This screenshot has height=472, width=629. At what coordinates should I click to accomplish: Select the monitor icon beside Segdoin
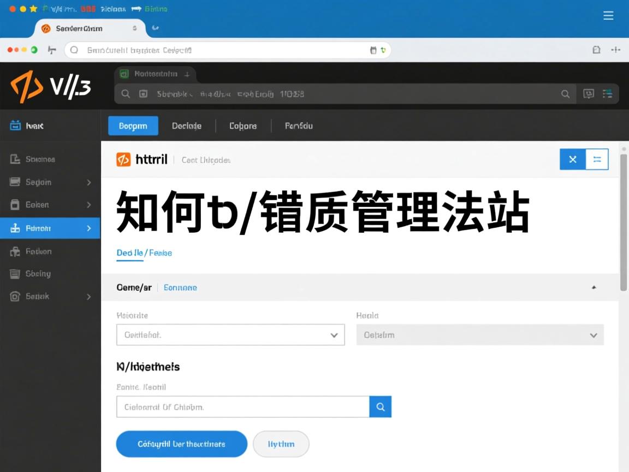pyautogui.click(x=15, y=182)
